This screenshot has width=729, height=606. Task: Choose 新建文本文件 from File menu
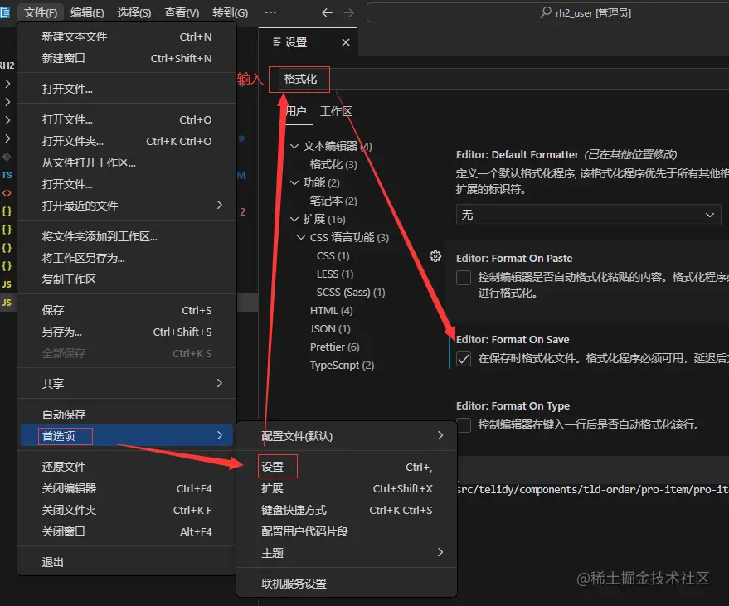(126, 36)
